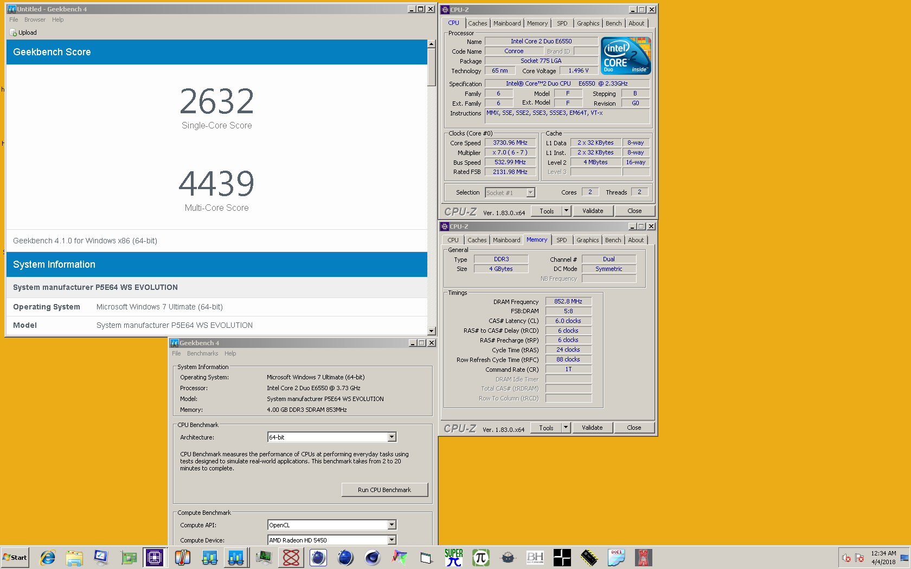Switch to Mainboard tab in upper CPU-Z
The image size is (911, 569).
tap(507, 23)
